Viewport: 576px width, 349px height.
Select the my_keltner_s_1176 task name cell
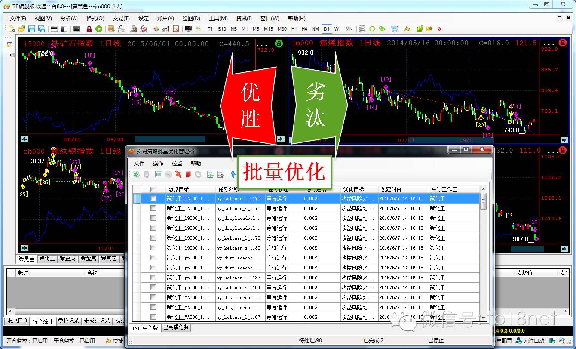pyautogui.click(x=240, y=208)
